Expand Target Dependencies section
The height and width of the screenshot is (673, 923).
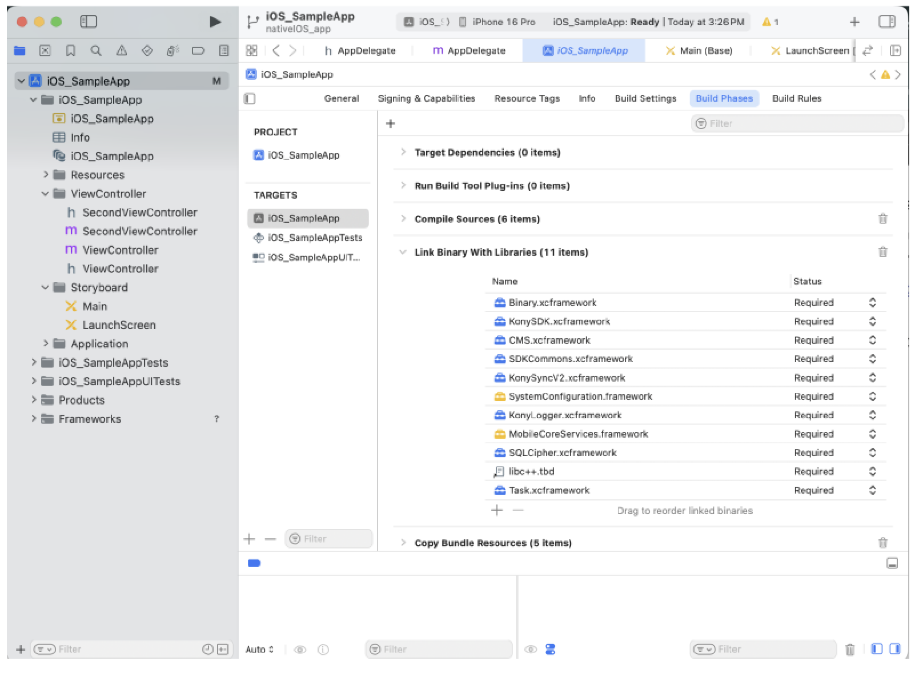pos(403,152)
